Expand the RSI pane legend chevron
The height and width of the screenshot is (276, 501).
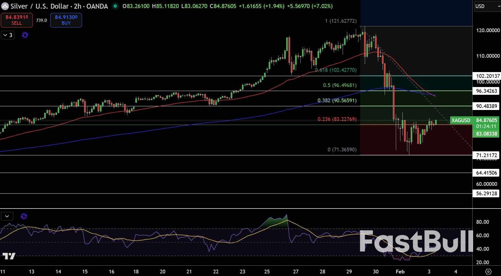point(7,216)
